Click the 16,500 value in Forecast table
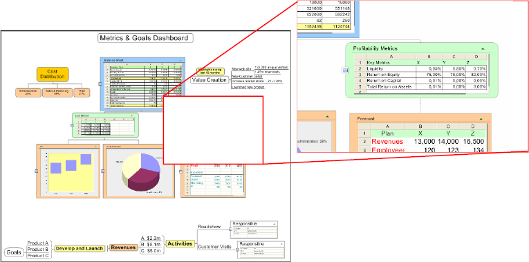529x262 pixels. (x=473, y=142)
